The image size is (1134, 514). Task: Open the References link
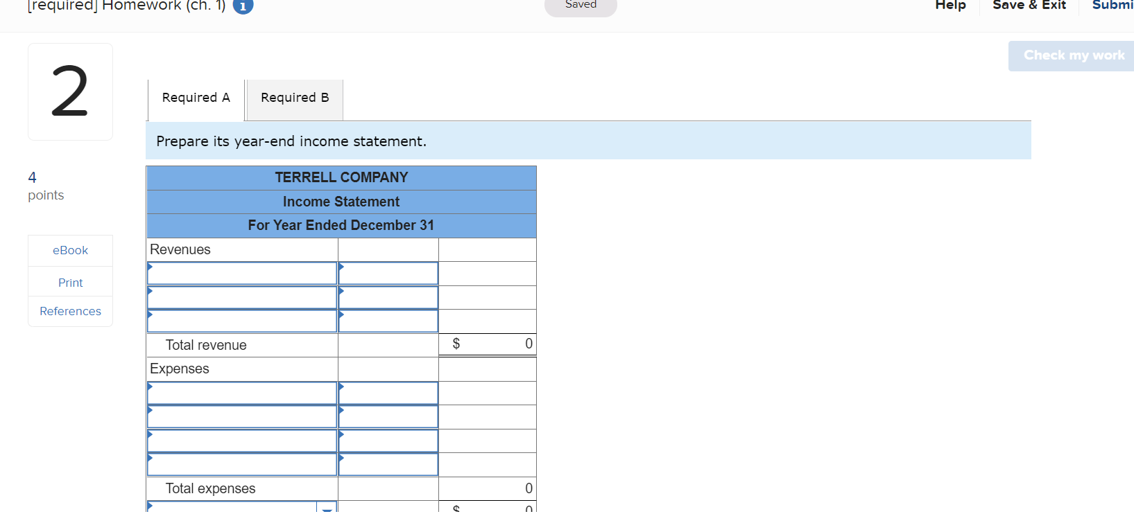pyautogui.click(x=70, y=311)
